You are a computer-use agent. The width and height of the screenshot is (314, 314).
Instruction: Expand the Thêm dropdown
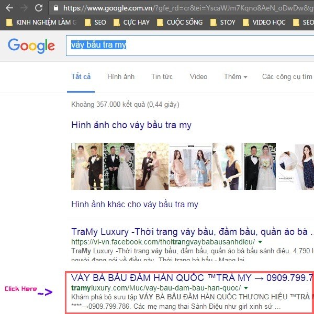(235, 77)
